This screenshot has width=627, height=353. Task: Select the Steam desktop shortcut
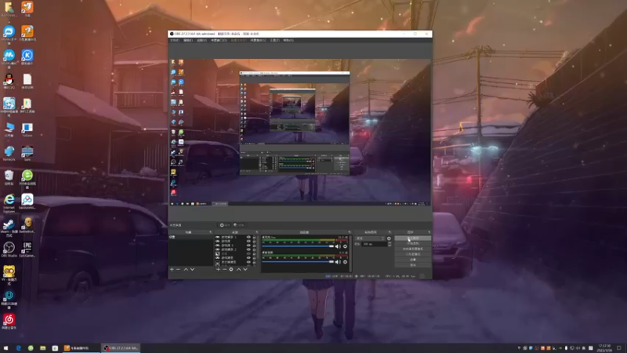click(9, 227)
